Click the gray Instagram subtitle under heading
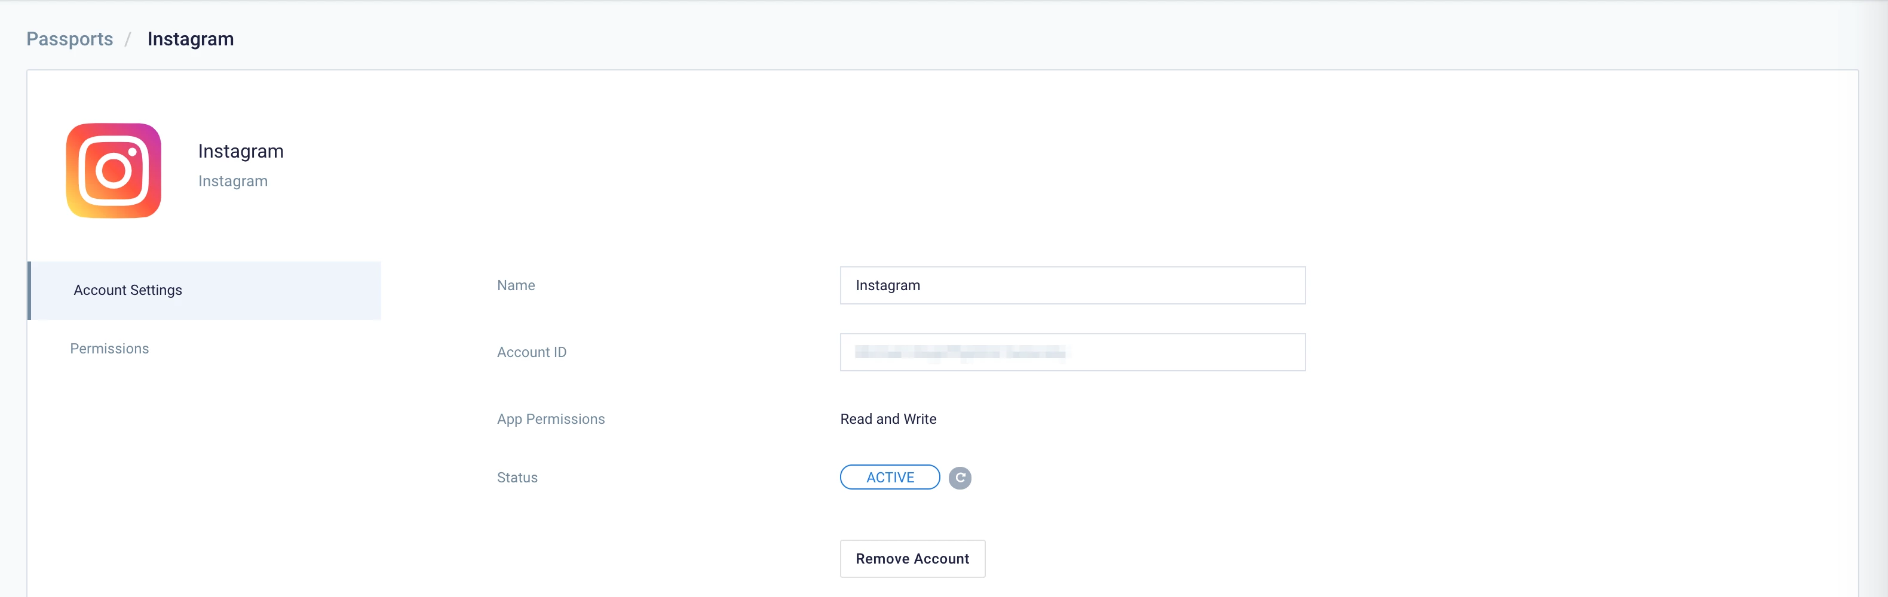The height and width of the screenshot is (597, 1888). tap(233, 181)
